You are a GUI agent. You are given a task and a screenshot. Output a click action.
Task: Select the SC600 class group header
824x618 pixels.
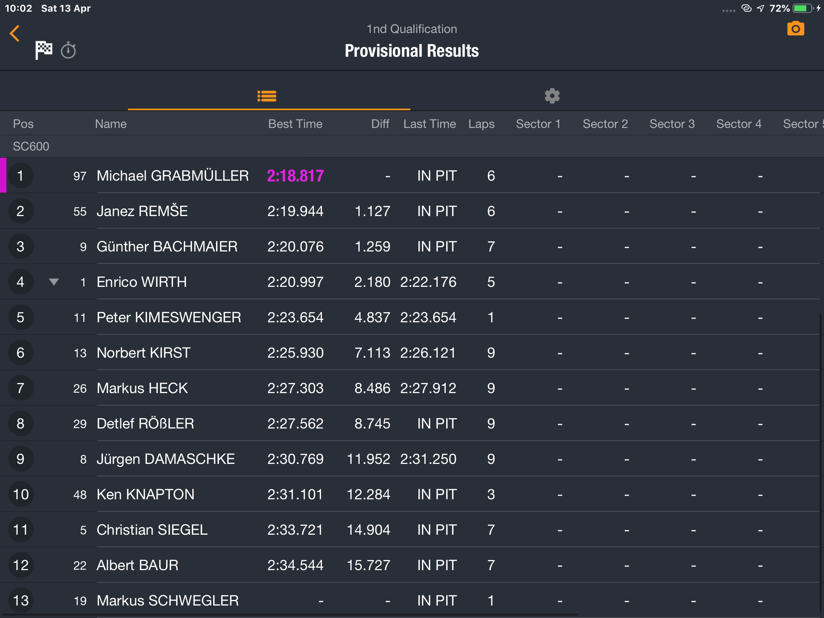(412, 146)
